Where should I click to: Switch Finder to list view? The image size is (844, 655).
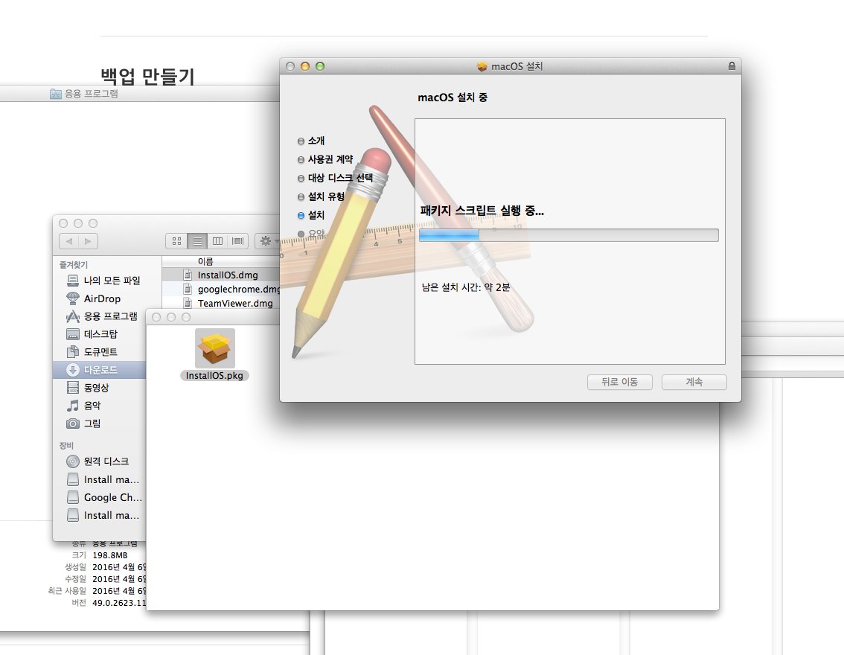click(x=197, y=241)
